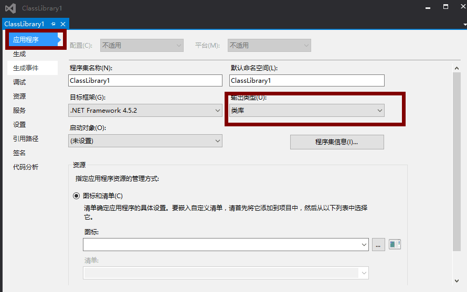The width and height of the screenshot is (467, 292).
Task: Open the disabled 清单 dropdown
Action: [x=226, y=273]
